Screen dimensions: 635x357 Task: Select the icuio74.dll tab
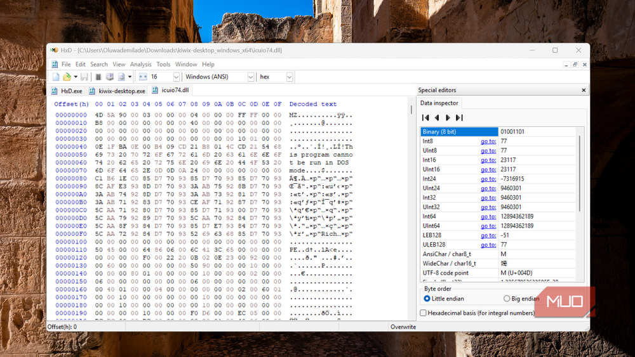pos(170,90)
